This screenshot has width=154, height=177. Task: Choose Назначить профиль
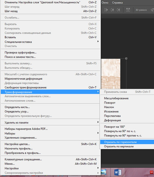50,148
